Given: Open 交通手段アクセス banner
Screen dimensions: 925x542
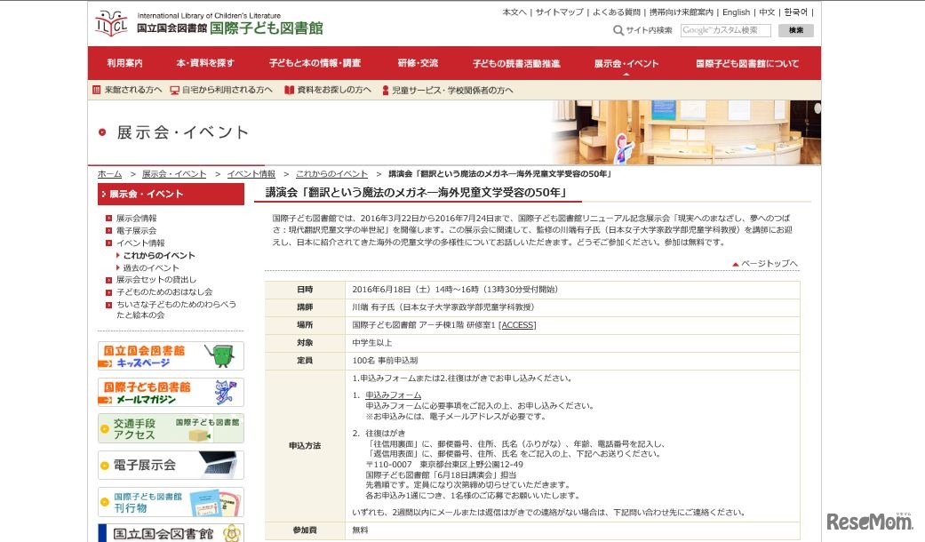Looking at the screenshot, I should [171, 429].
